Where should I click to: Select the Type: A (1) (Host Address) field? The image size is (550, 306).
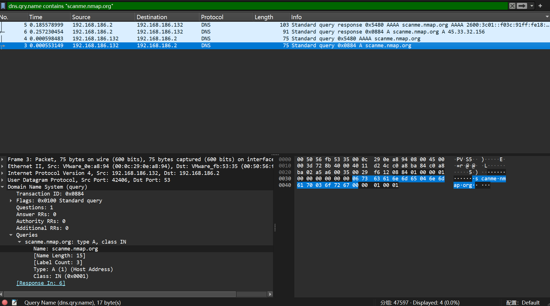(73, 269)
